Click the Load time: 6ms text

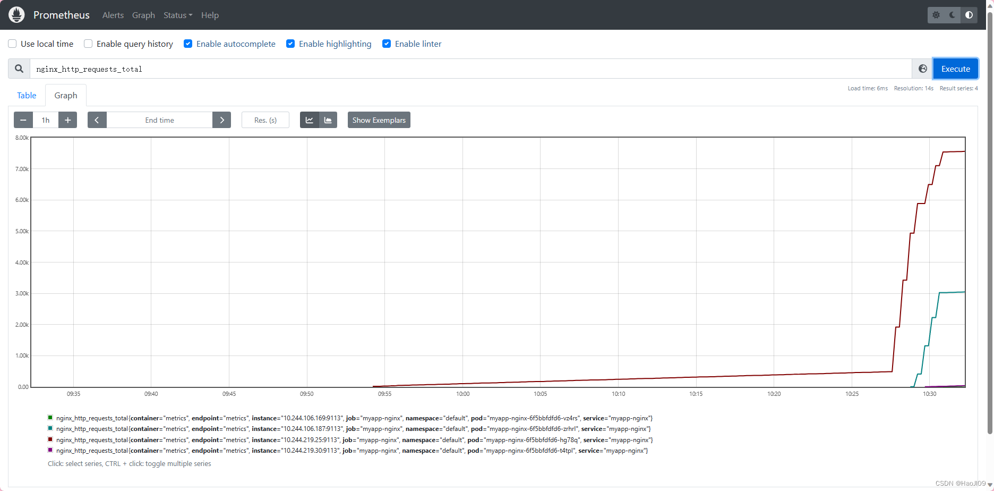pyautogui.click(x=868, y=88)
